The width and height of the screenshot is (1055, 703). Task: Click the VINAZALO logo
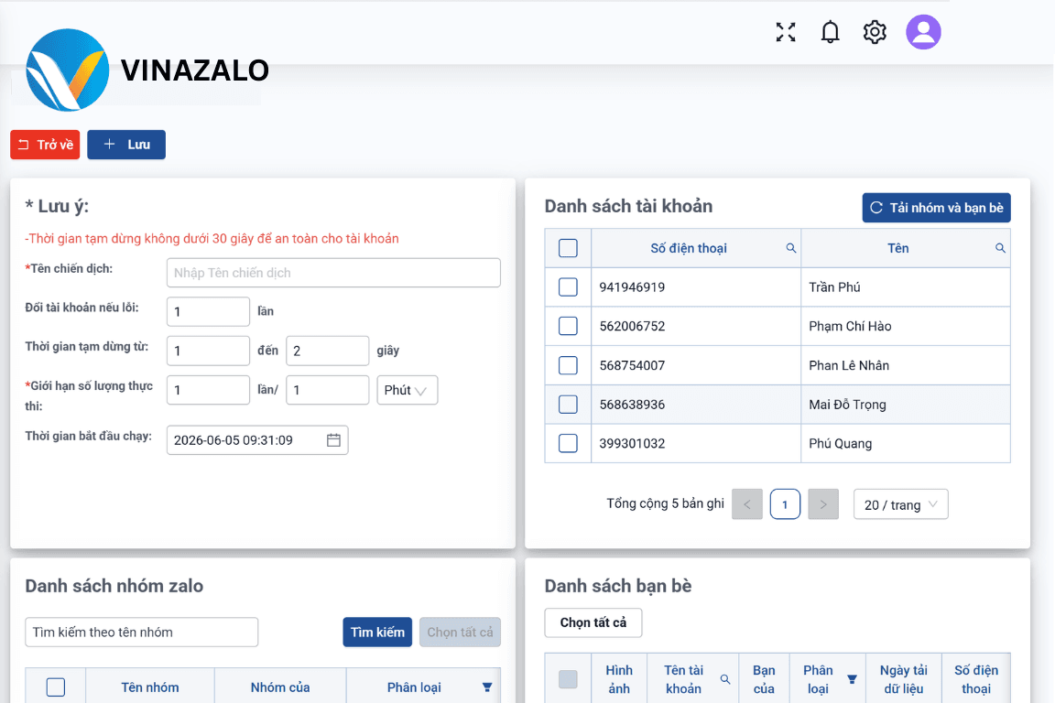pyautogui.click(x=147, y=70)
